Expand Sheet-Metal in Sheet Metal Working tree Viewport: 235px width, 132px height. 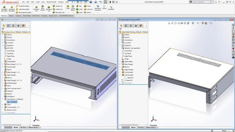click(120, 62)
